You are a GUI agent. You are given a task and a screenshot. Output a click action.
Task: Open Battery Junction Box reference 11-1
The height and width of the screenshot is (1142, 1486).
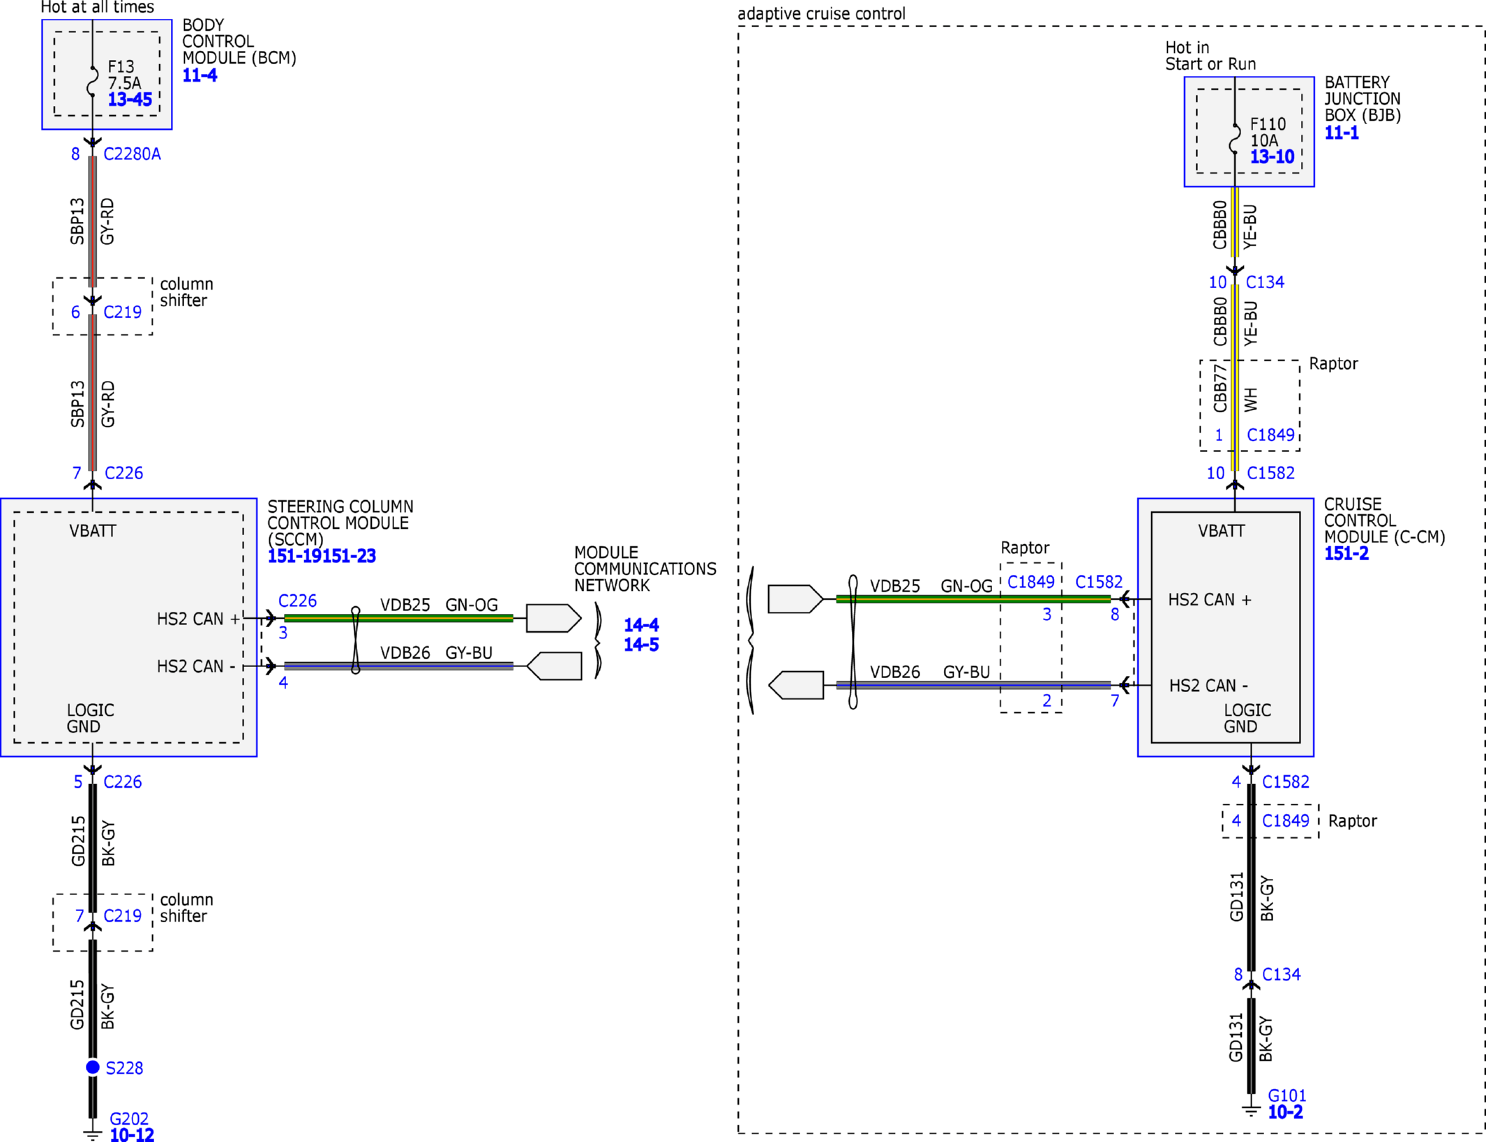(x=1341, y=133)
